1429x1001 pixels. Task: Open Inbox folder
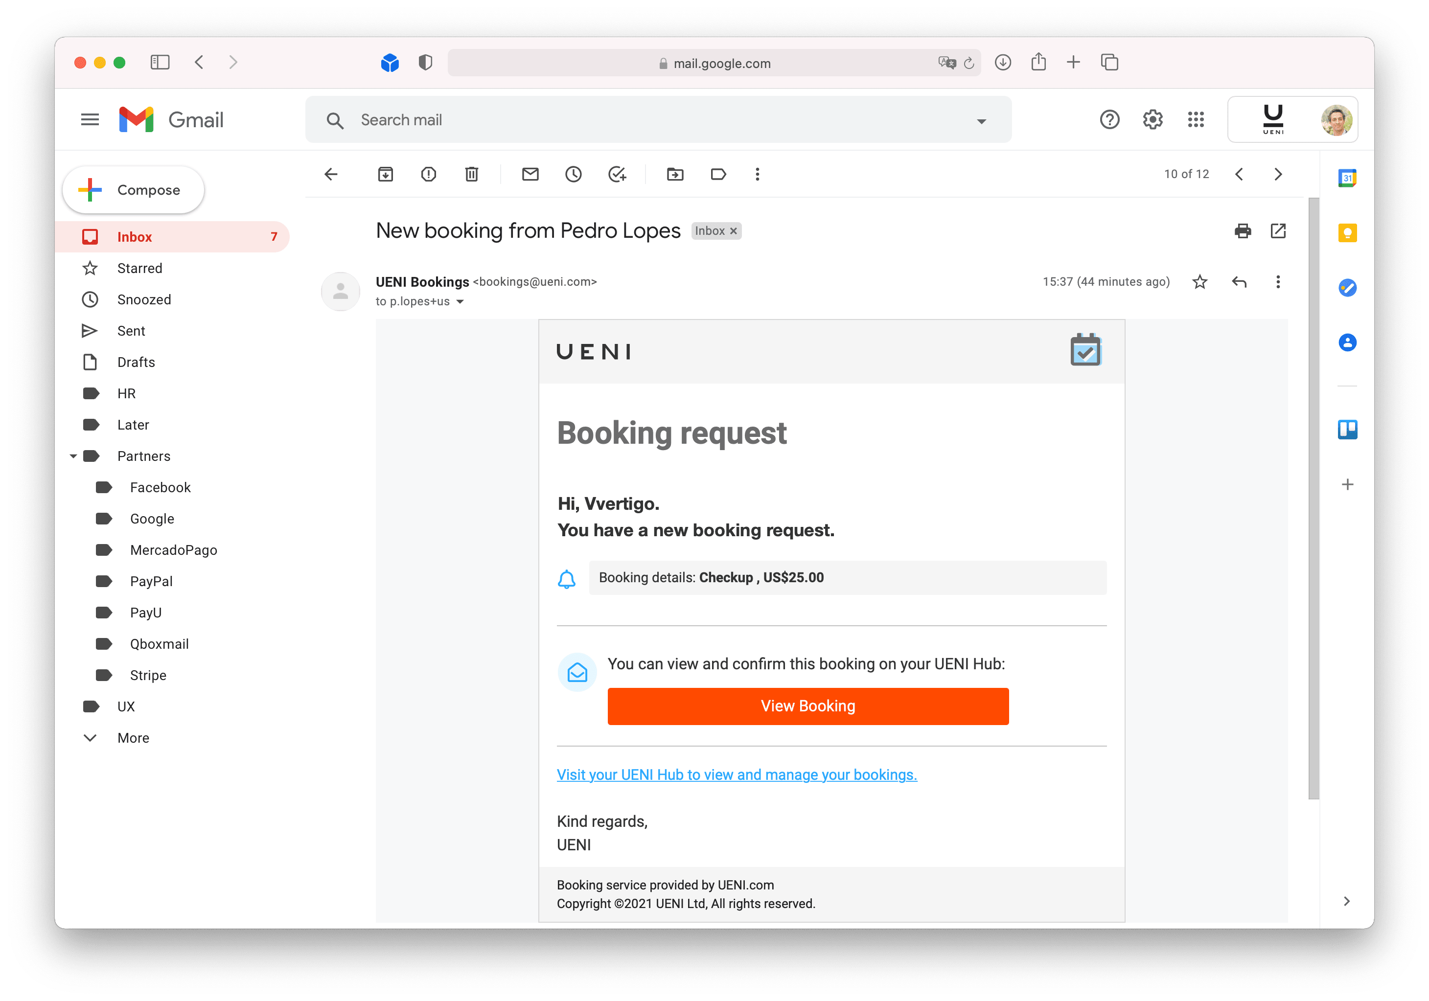[172, 236]
